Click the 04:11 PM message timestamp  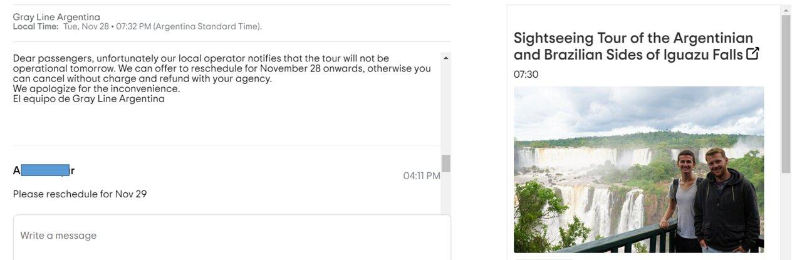[x=422, y=176]
